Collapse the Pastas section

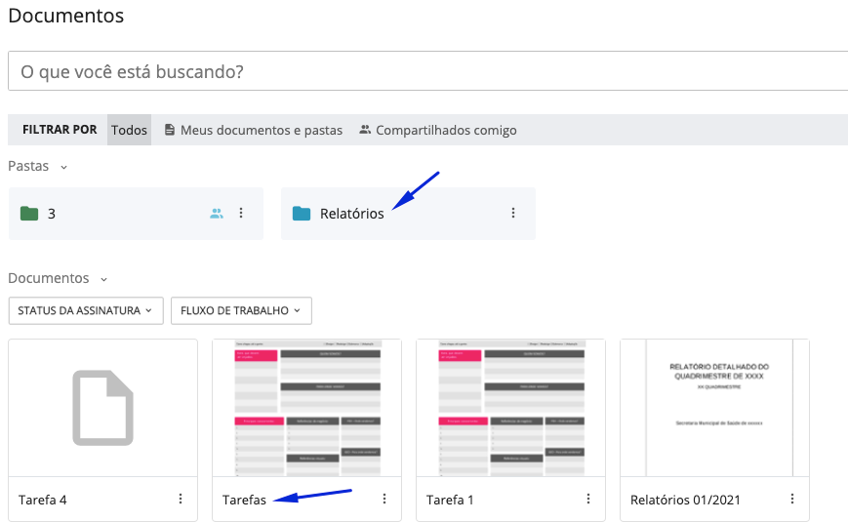[64, 167]
